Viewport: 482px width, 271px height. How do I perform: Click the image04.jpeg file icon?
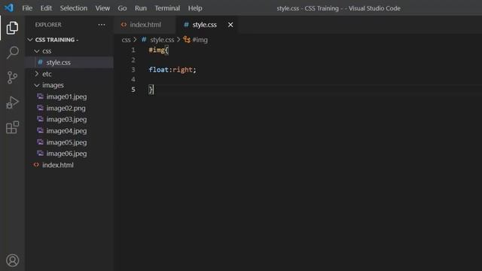(40, 130)
